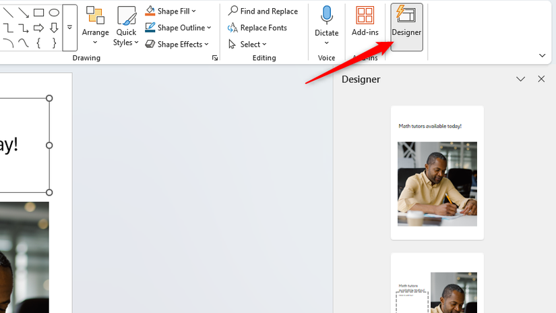Collapse the ribbon chevron
The width and height of the screenshot is (556, 313).
(x=542, y=55)
